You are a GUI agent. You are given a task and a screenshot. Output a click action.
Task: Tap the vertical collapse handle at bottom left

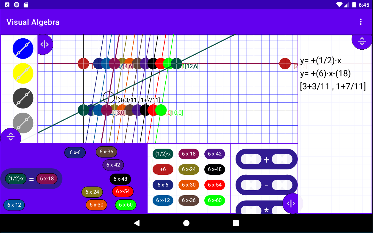(x=11, y=137)
